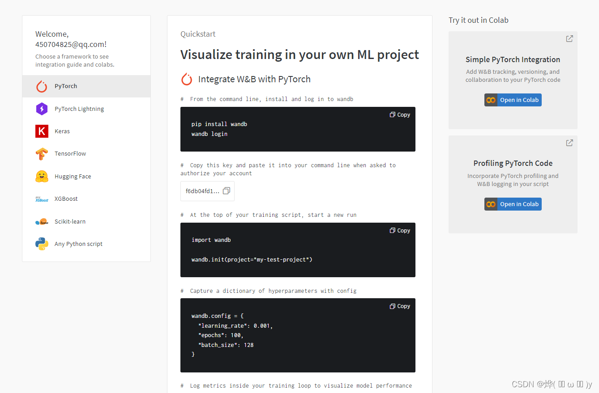Click the Scikit-learn logo icon
Viewport: 599px width, 393px height.
42,221
